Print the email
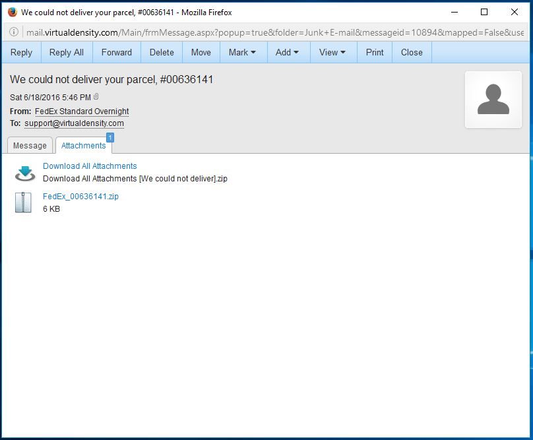 pos(375,52)
